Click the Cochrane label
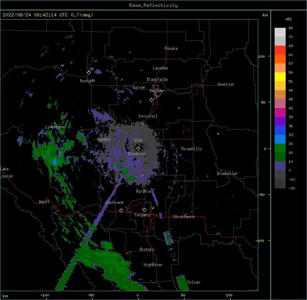 pyautogui.click(x=115, y=202)
